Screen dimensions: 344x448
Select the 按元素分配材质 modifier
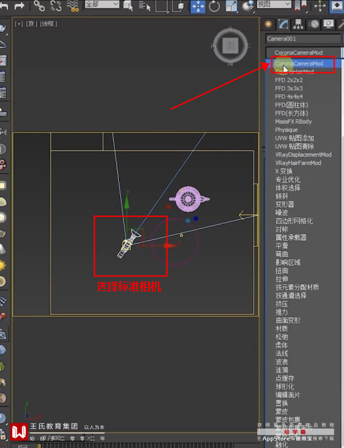point(297,287)
